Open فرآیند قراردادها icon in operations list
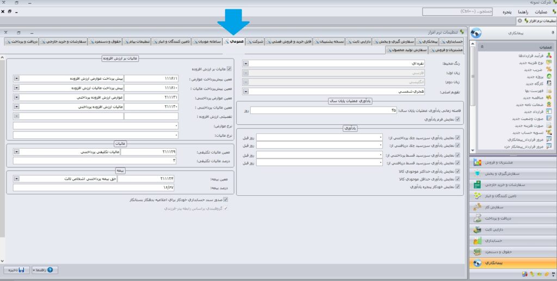 (x=549, y=55)
